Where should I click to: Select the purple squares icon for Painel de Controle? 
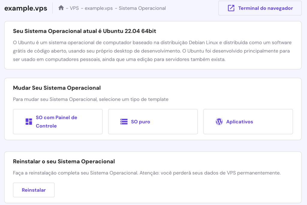click(x=28, y=122)
